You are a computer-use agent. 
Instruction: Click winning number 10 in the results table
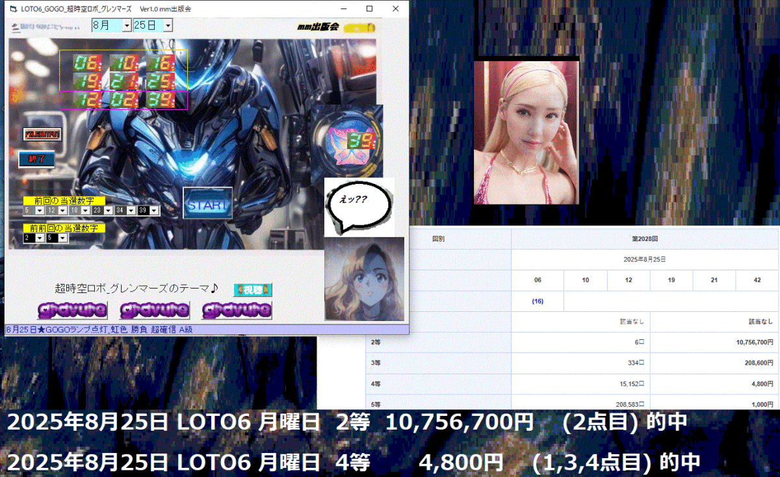point(585,280)
